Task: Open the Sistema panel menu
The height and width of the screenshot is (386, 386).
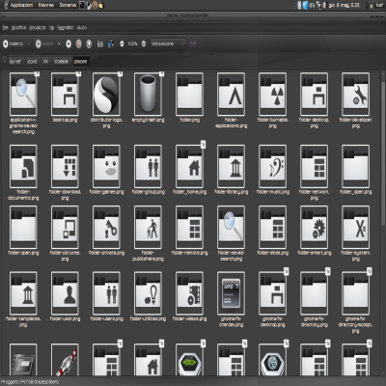Action: [x=68, y=5]
